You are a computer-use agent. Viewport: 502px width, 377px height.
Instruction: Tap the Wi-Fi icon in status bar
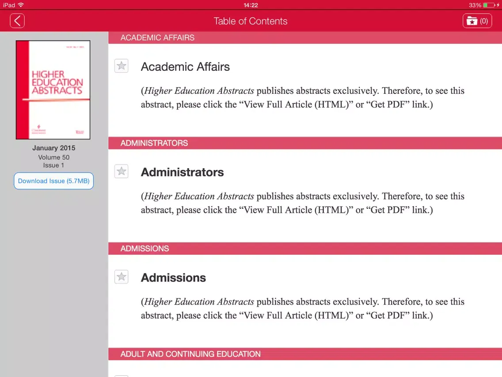pyautogui.click(x=21, y=5)
